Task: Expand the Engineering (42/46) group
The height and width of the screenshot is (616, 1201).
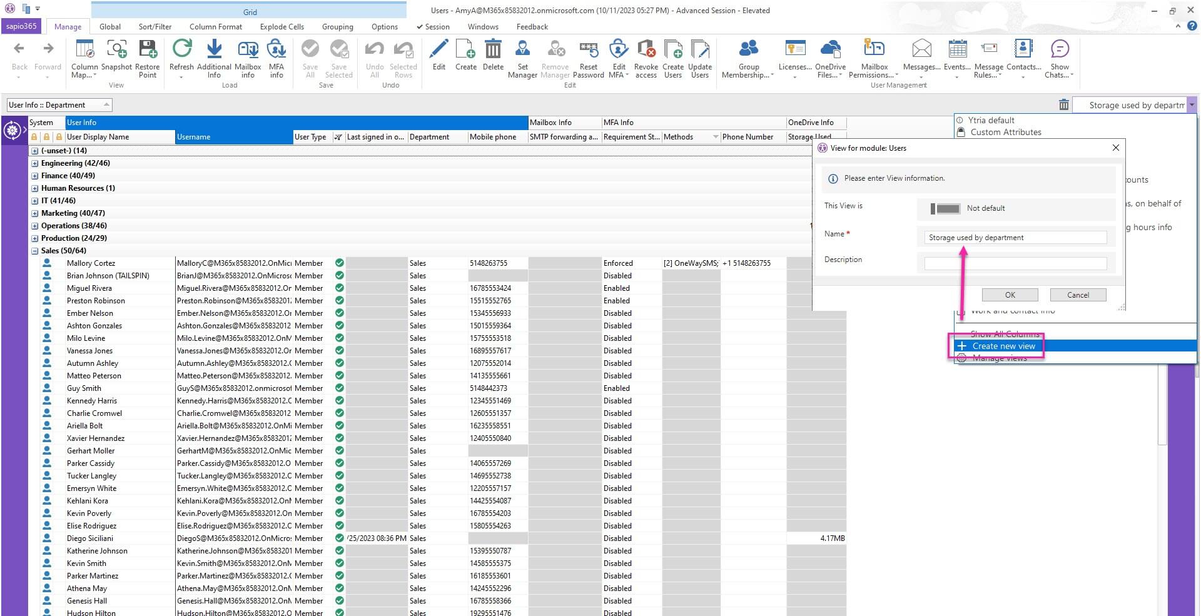Action: [x=35, y=163]
